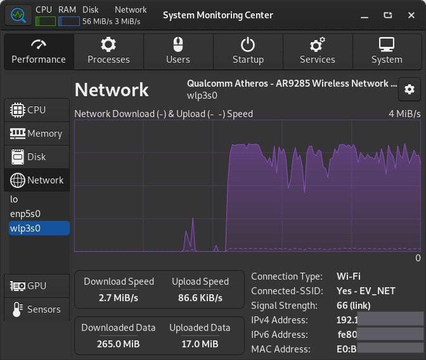Image resolution: width=426 pixels, height=360 pixels.
Task: Close the System Monitoring Center window
Action: click(411, 15)
